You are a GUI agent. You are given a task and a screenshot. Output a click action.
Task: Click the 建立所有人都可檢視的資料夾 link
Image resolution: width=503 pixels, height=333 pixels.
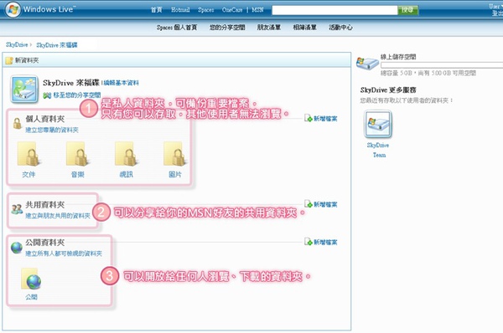tap(64, 254)
